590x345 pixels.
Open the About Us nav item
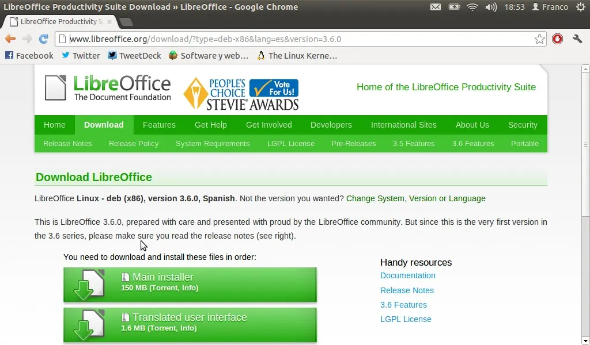[x=472, y=125]
